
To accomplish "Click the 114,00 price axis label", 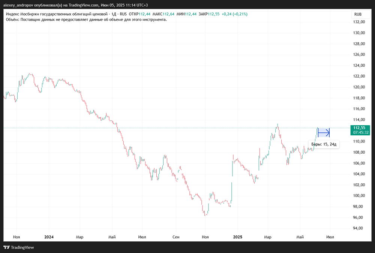I will coord(359,120).
